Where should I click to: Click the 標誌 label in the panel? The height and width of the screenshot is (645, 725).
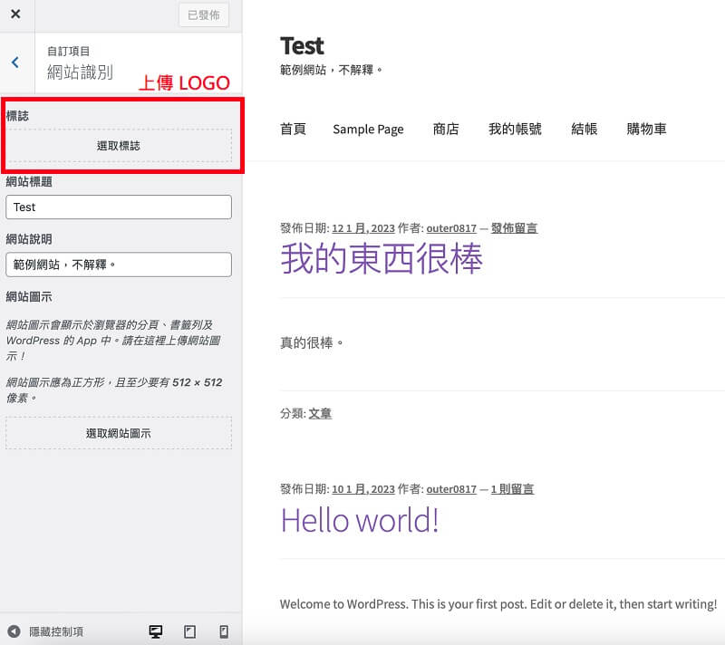tap(17, 116)
